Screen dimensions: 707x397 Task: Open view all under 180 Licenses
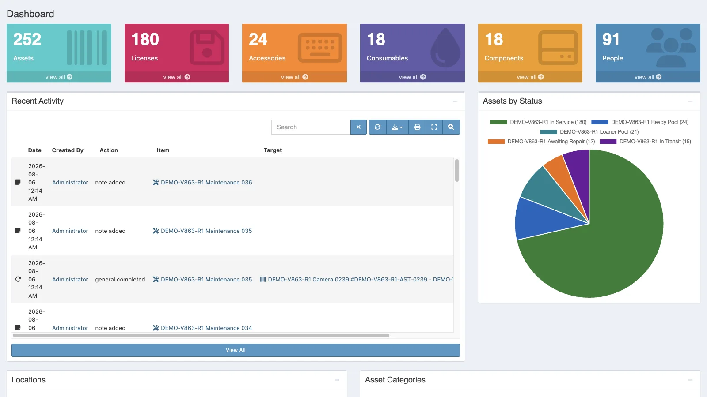coord(177,77)
